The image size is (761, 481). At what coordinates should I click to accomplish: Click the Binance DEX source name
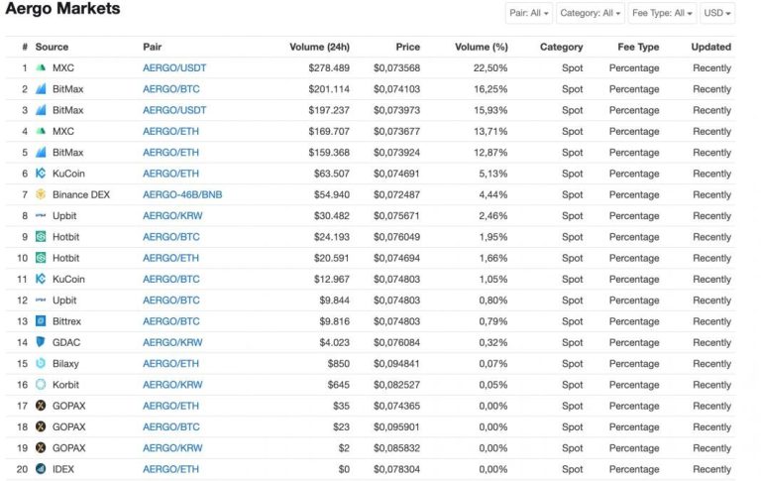pyautogui.click(x=81, y=194)
